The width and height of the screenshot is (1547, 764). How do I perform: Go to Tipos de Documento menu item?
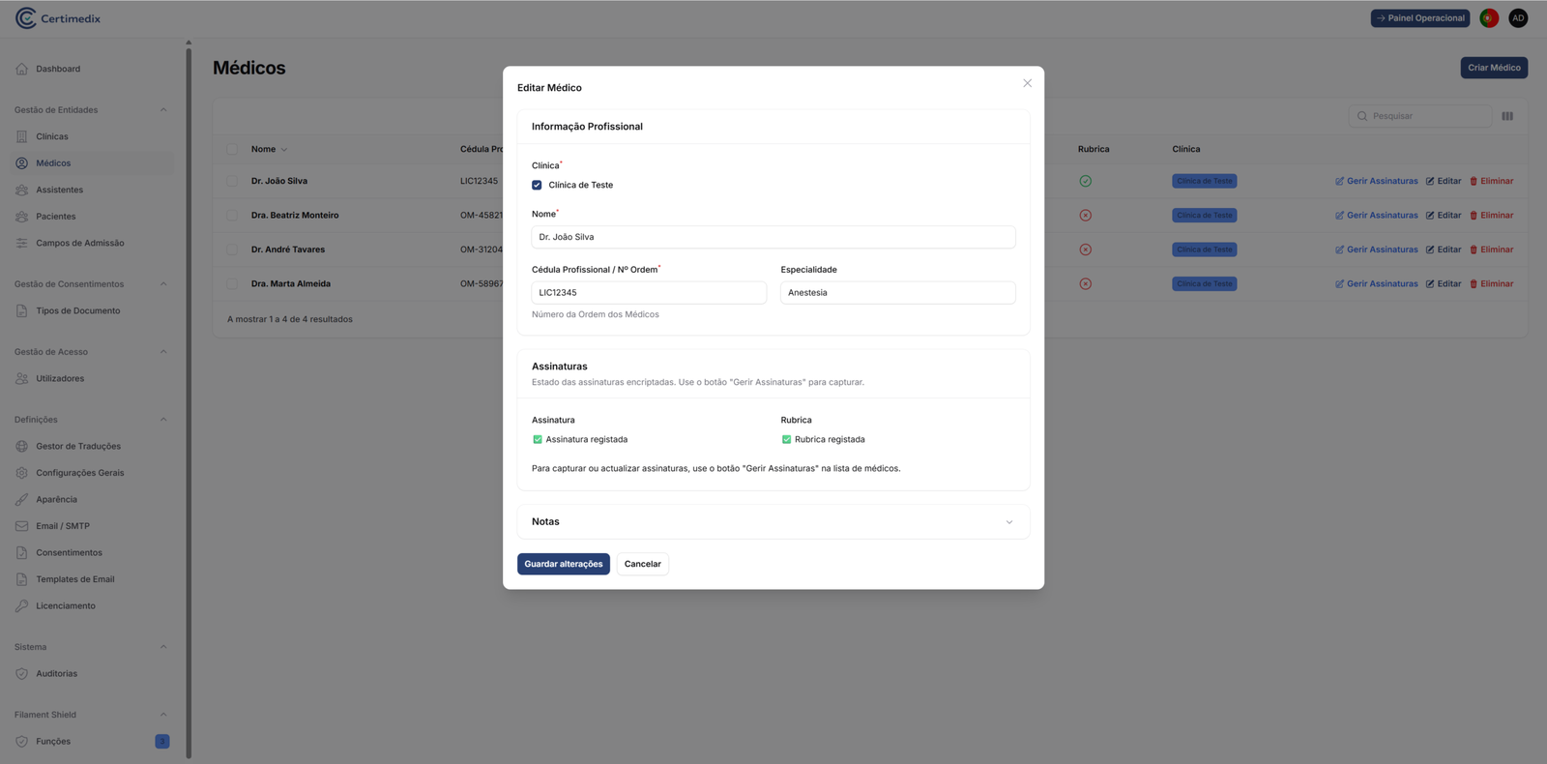point(77,311)
